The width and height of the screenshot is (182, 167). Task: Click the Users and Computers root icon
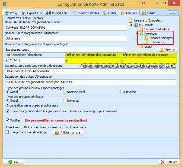pyautogui.click(x=131, y=20)
